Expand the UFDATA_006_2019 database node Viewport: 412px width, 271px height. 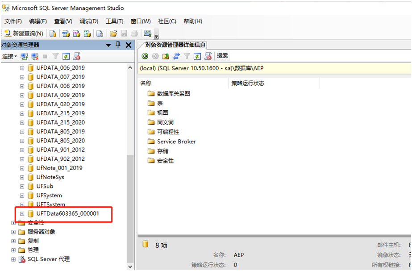(22, 68)
